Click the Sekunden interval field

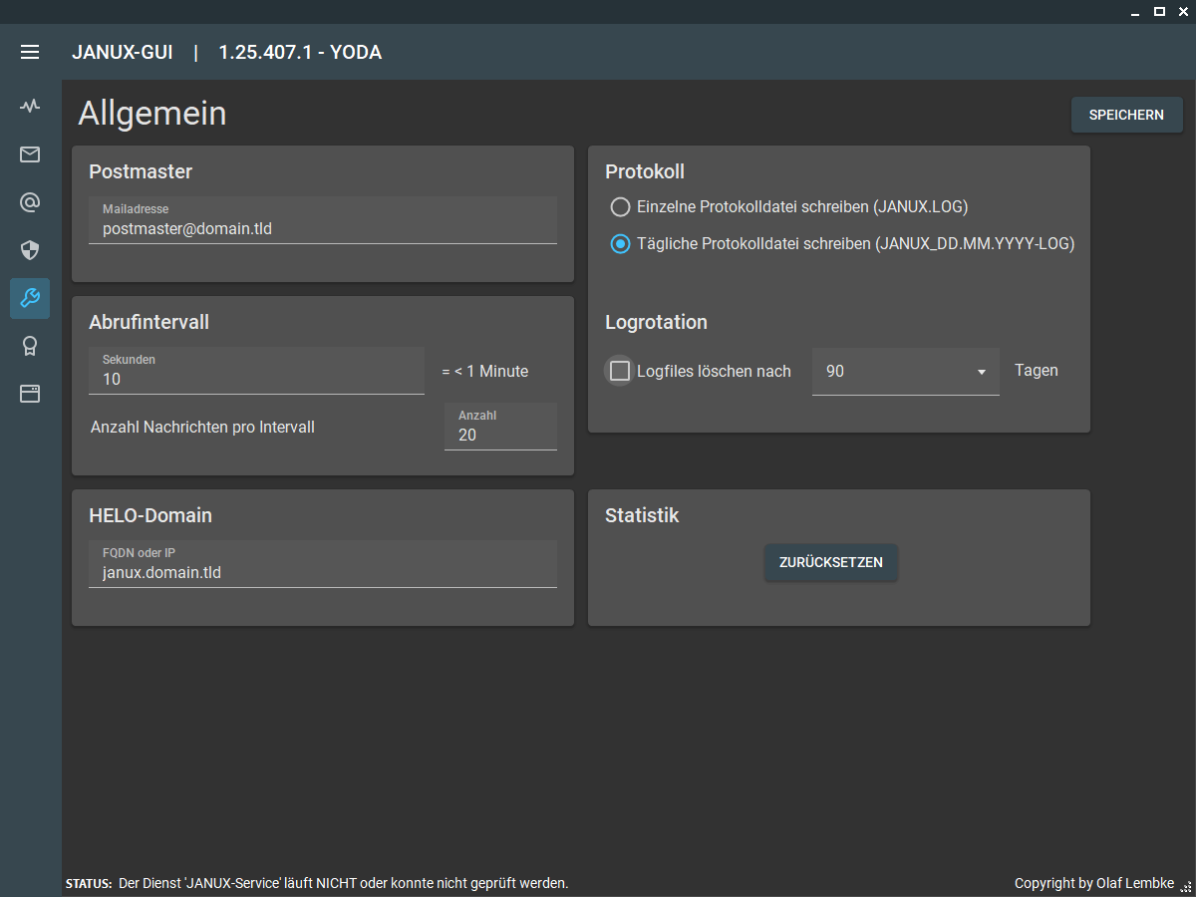(x=257, y=379)
